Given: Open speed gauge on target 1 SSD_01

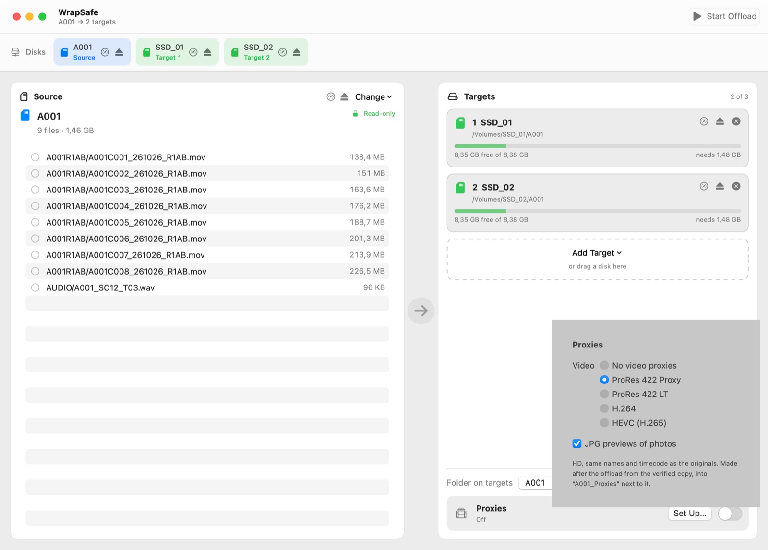Looking at the screenshot, I should pos(704,121).
